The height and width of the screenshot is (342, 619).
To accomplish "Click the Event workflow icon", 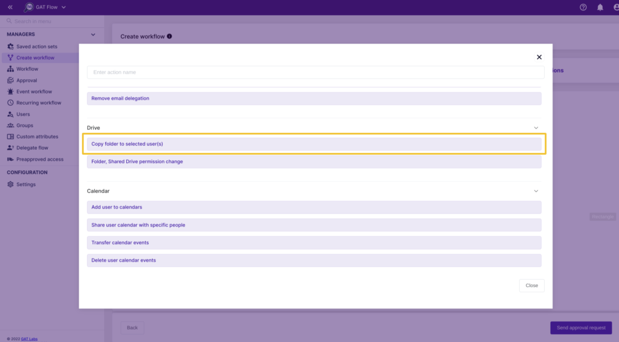I will [x=11, y=91].
